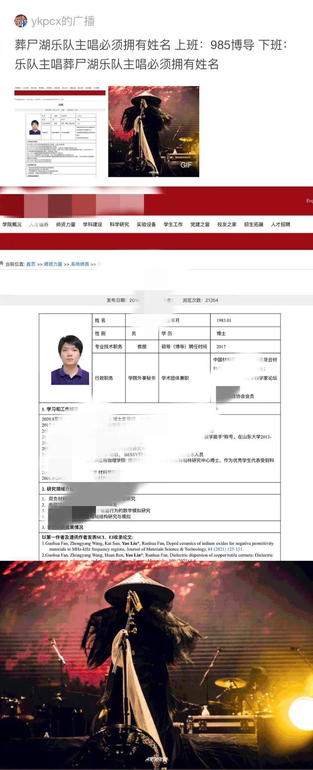Follow the 系所师资 breadcrumb link
The image size is (313, 770).
tap(80, 264)
